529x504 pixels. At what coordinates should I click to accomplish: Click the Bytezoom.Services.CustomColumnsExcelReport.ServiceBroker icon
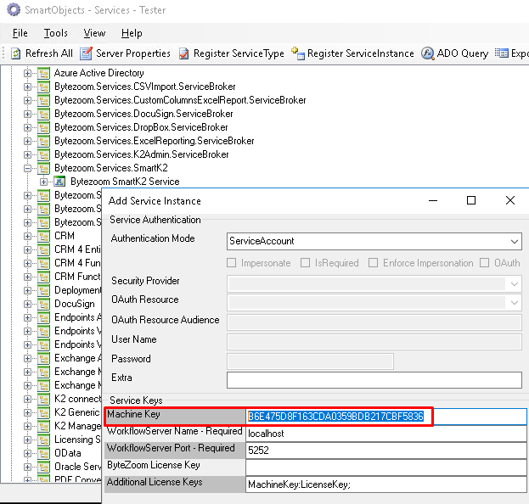pyautogui.click(x=43, y=100)
